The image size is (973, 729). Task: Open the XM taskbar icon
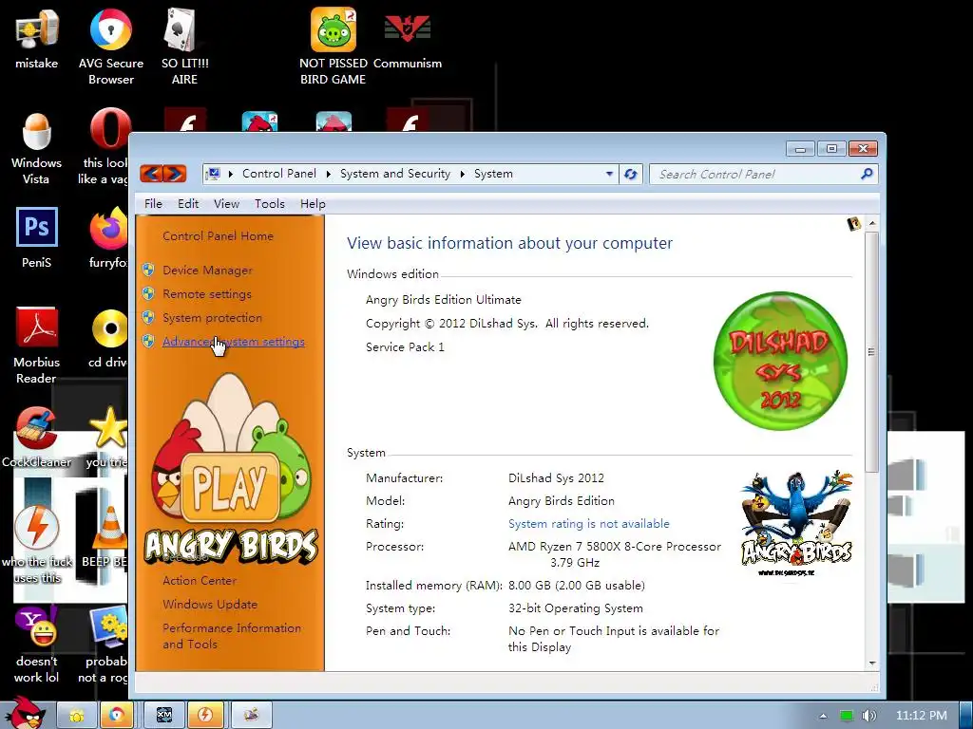[163, 716]
